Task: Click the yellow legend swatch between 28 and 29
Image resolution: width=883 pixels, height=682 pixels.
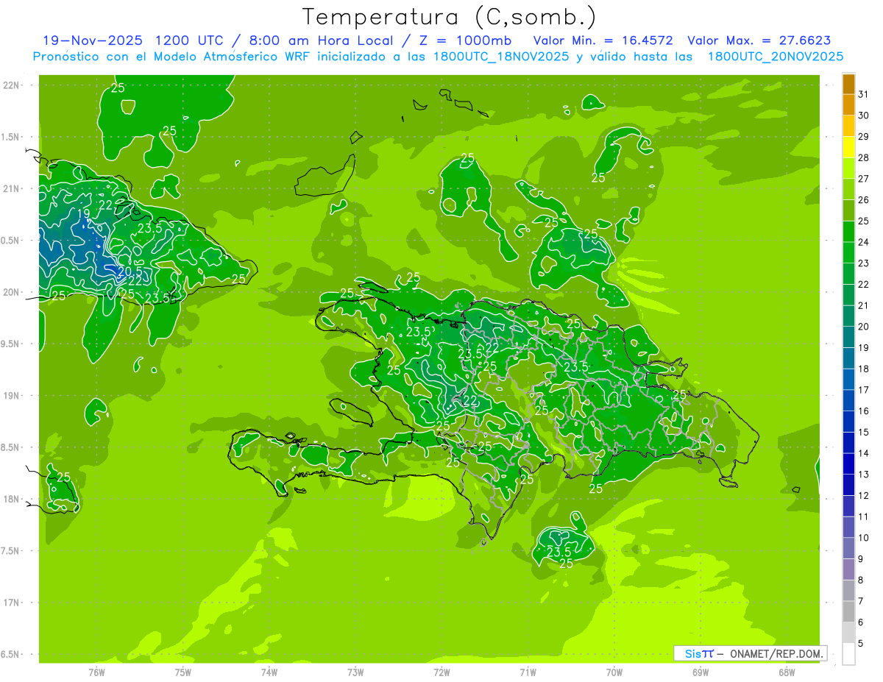Action: [848, 147]
